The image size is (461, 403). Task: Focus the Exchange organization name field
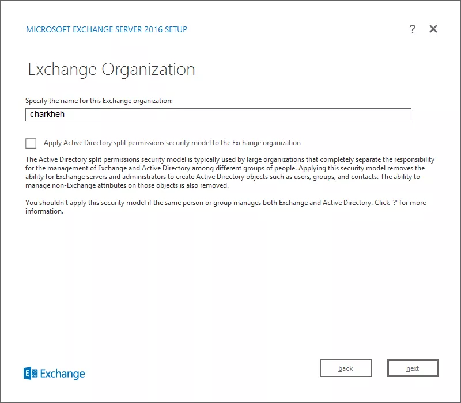pos(218,115)
